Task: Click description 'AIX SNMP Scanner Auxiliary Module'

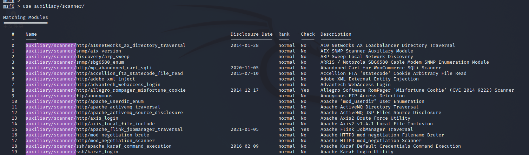Action: [367, 51]
